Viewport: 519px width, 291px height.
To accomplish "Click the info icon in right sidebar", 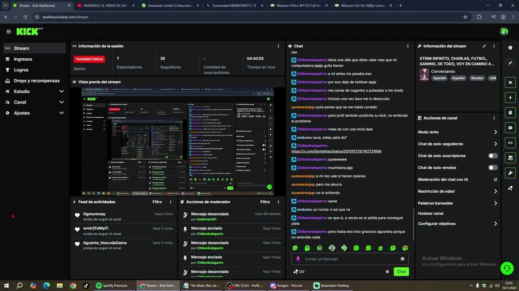I will (x=510, y=48).
